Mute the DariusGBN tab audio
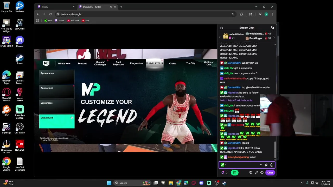This screenshot has width=333, height=187. click(111, 7)
